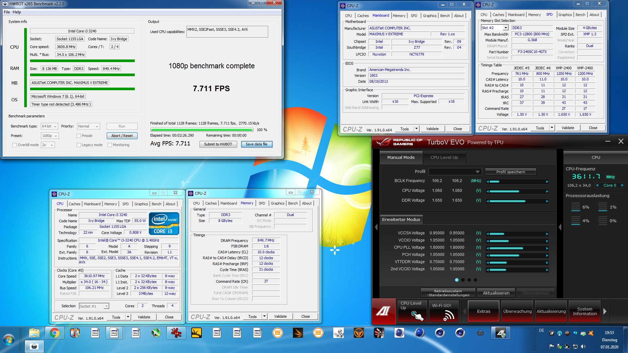Select previous core with arrow left of Core 0
628x353 pixels.
click(598, 185)
